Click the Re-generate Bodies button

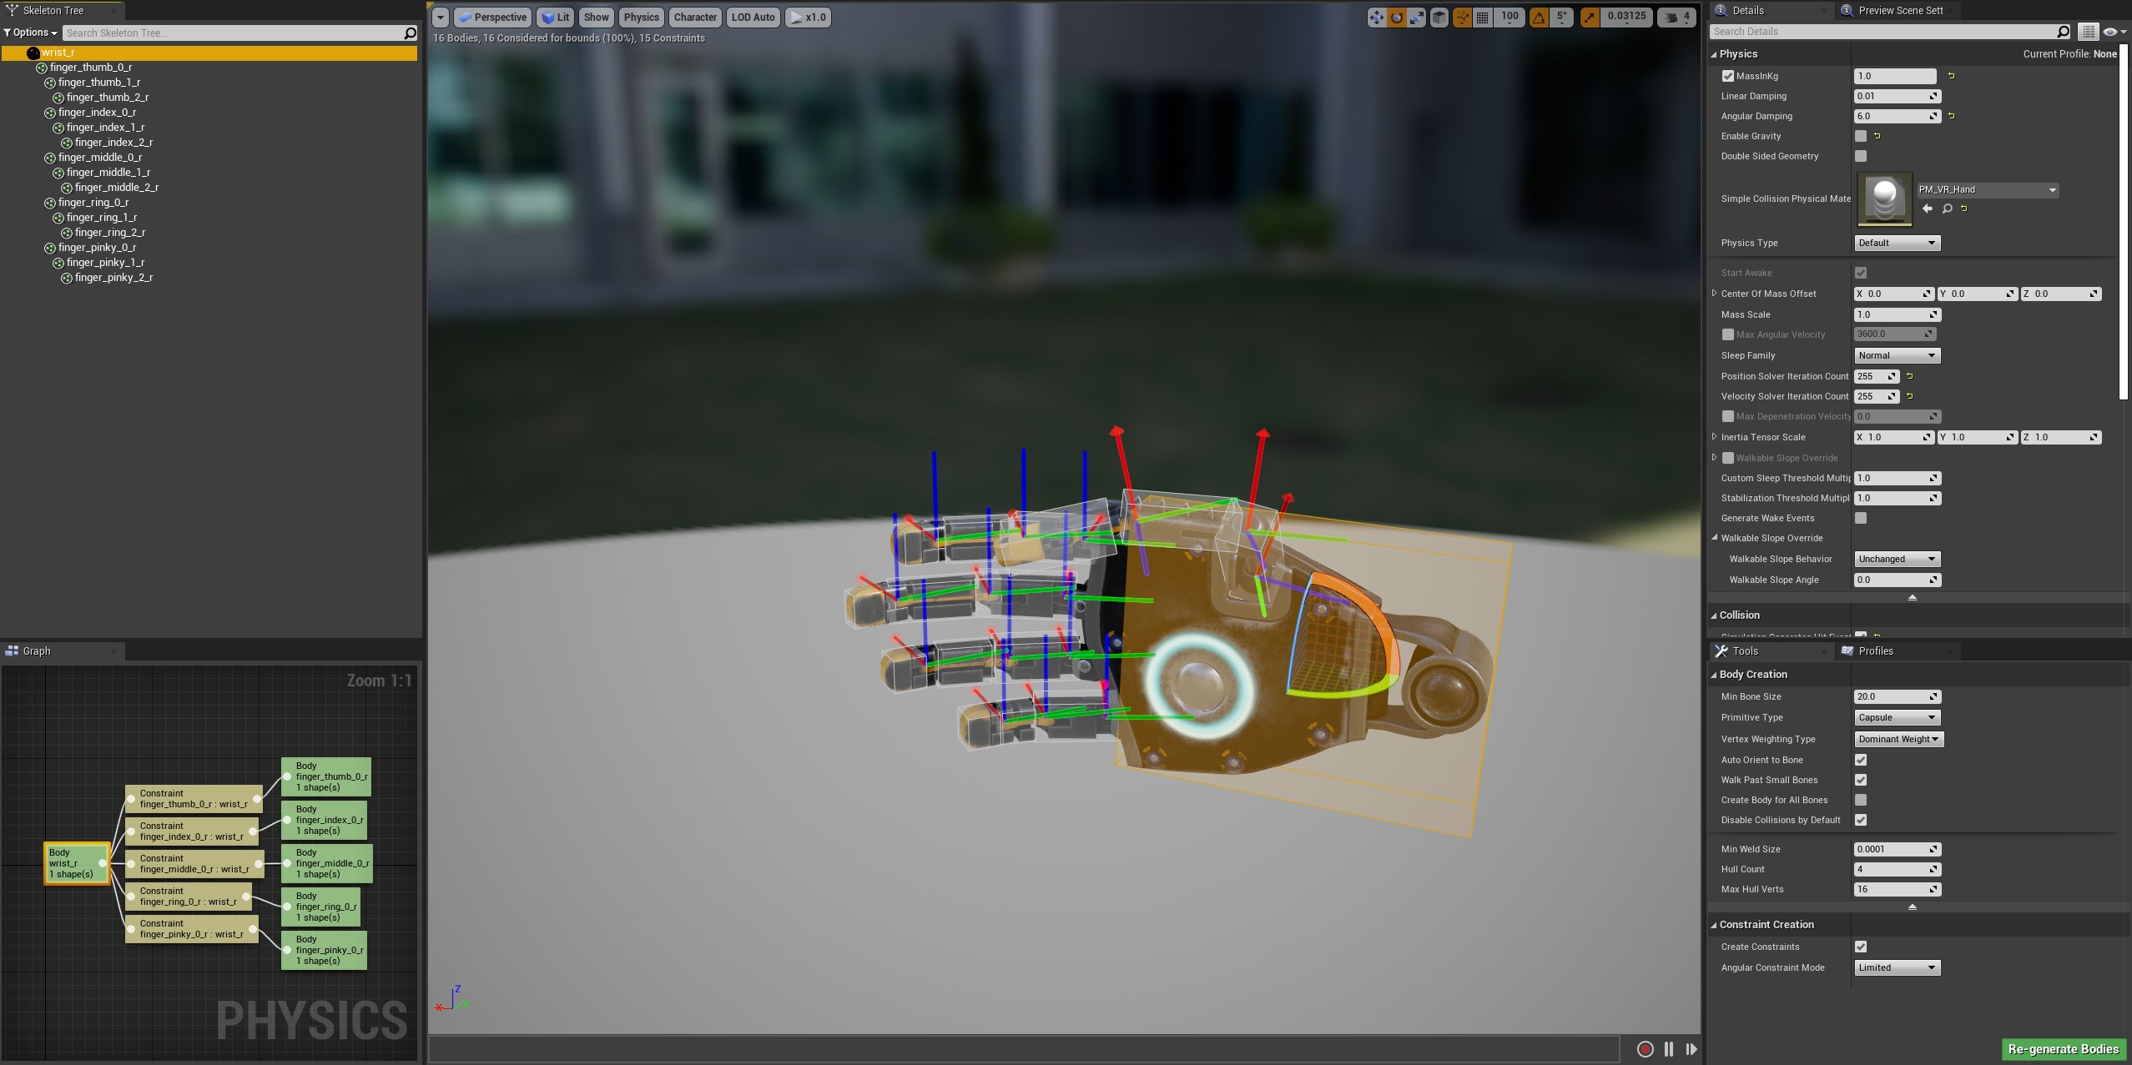pyautogui.click(x=2063, y=1049)
